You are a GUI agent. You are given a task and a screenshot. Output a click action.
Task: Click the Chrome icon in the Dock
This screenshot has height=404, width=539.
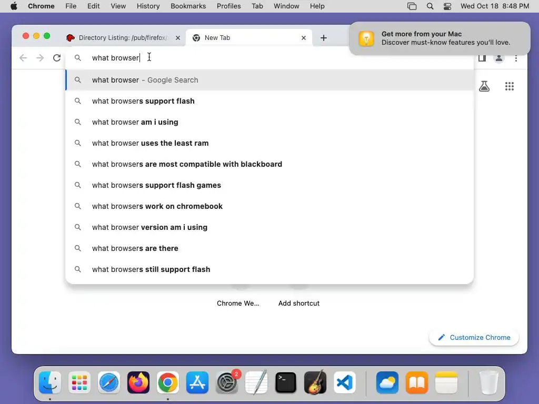click(x=168, y=382)
